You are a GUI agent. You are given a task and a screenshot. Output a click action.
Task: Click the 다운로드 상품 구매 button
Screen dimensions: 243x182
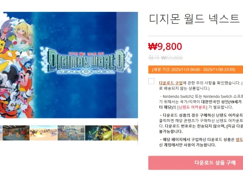tap(196, 163)
